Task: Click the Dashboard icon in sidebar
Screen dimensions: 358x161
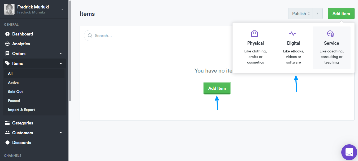Action: click(x=7, y=34)
